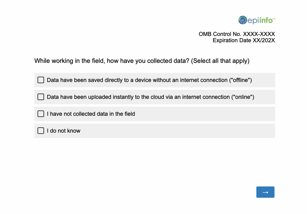Image resolution: width=307 pixels, height=214 pixels.
Task: Click the blue next arrow button
Action: (265, 192)
